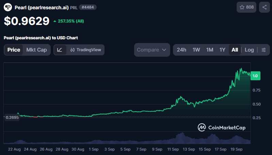Click the #4484 rank badge

pos(88,7)
